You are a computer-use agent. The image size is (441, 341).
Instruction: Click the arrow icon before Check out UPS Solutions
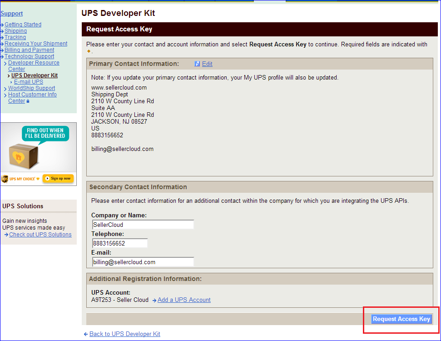6,235
